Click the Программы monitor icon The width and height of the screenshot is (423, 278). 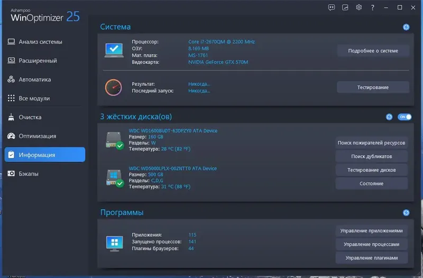[115, 244]
